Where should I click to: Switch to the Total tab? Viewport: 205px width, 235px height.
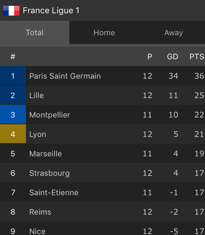[34, 33]
